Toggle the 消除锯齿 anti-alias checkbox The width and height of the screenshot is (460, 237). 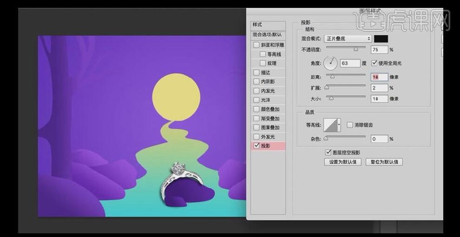point(350,125)
